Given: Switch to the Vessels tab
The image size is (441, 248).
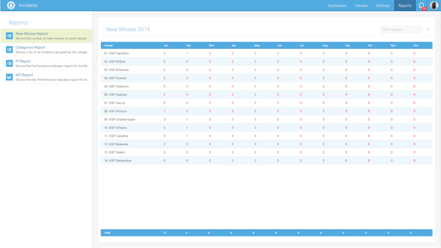Looking at the screenshot, I should click(361, 6).
